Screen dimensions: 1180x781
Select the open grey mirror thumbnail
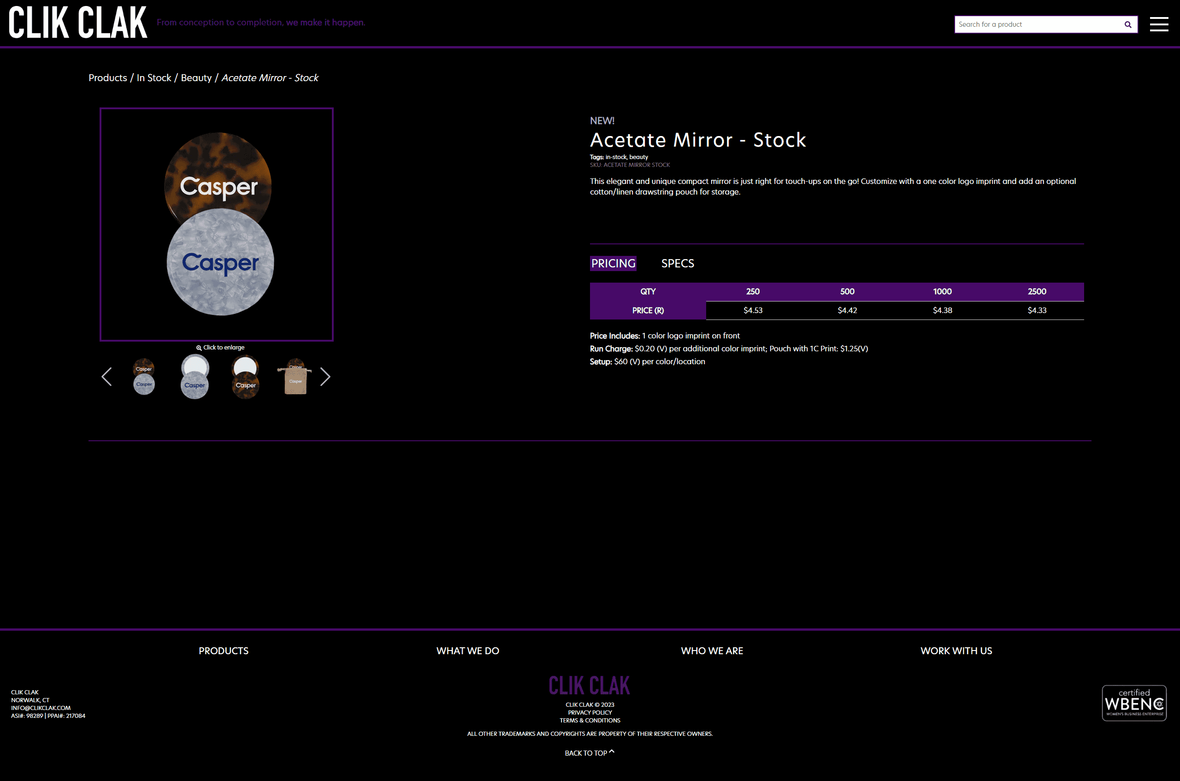195,377
